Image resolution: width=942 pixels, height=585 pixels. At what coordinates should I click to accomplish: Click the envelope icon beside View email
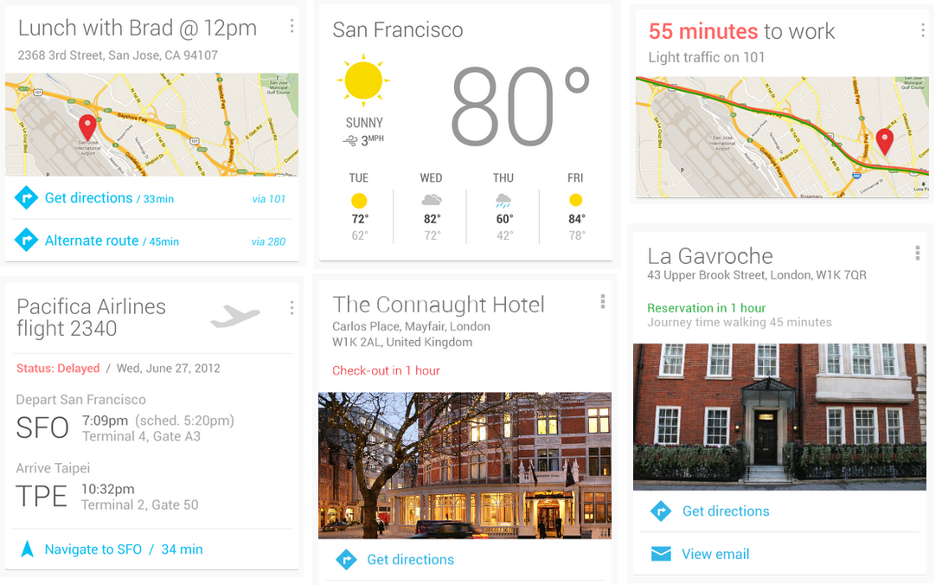(x=661, y=554)
